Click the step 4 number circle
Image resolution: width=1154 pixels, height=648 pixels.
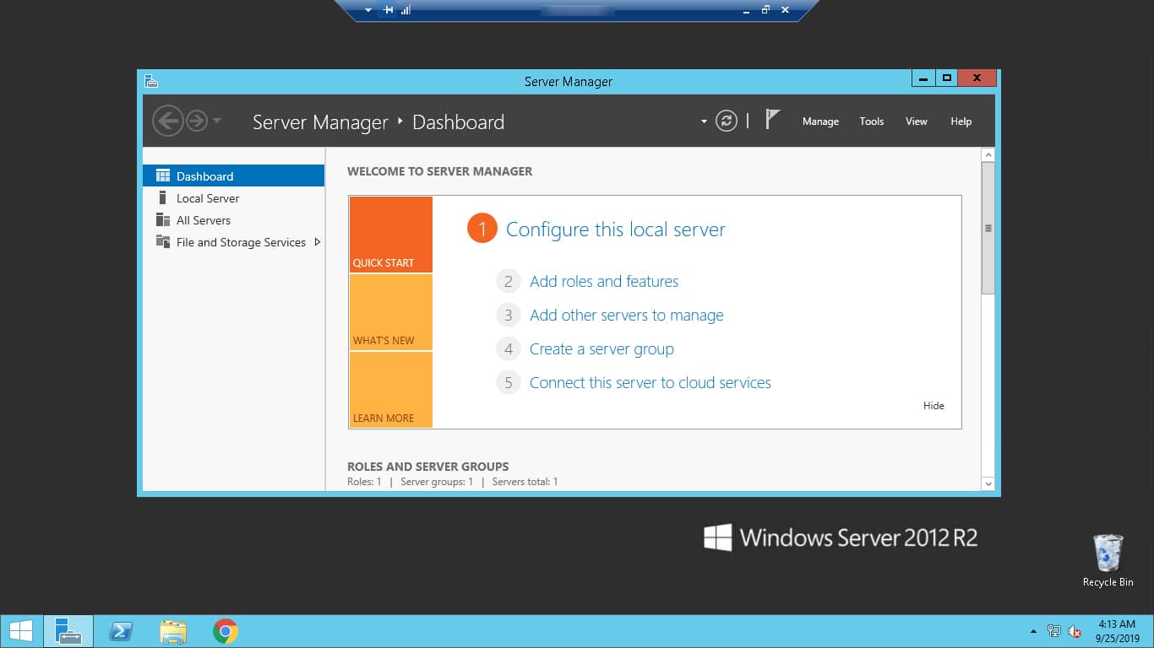[509, 349]
